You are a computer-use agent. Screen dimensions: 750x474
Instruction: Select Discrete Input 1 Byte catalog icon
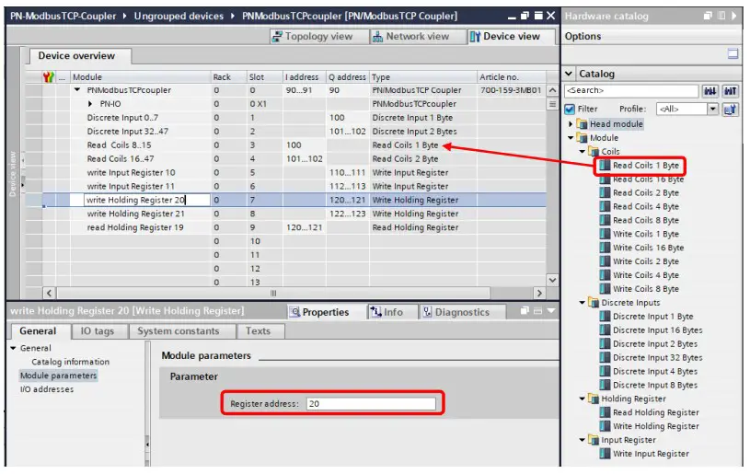click(x=605, y=317)
